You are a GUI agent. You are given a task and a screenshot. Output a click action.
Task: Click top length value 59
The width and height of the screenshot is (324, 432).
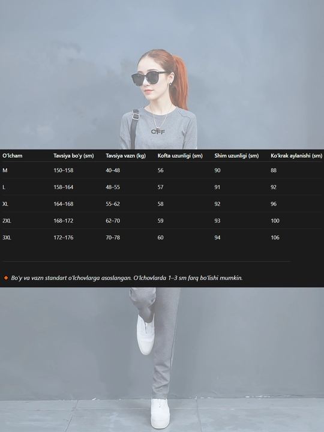click(x=160, y=221)
